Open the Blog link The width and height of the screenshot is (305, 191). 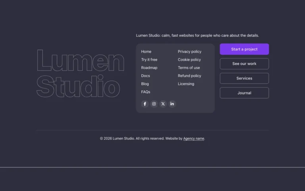pyautogui.click(x=145, y=84)
